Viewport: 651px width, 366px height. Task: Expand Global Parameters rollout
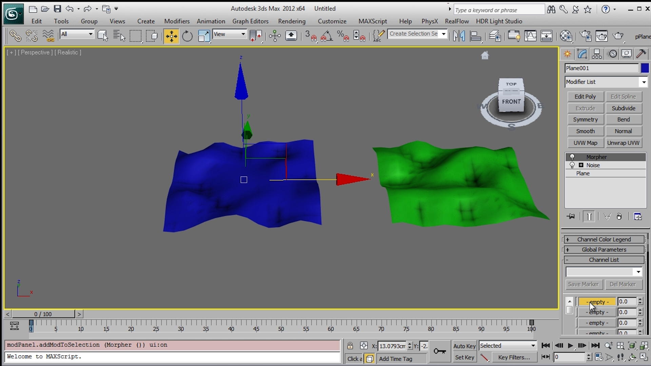point(604,250)
